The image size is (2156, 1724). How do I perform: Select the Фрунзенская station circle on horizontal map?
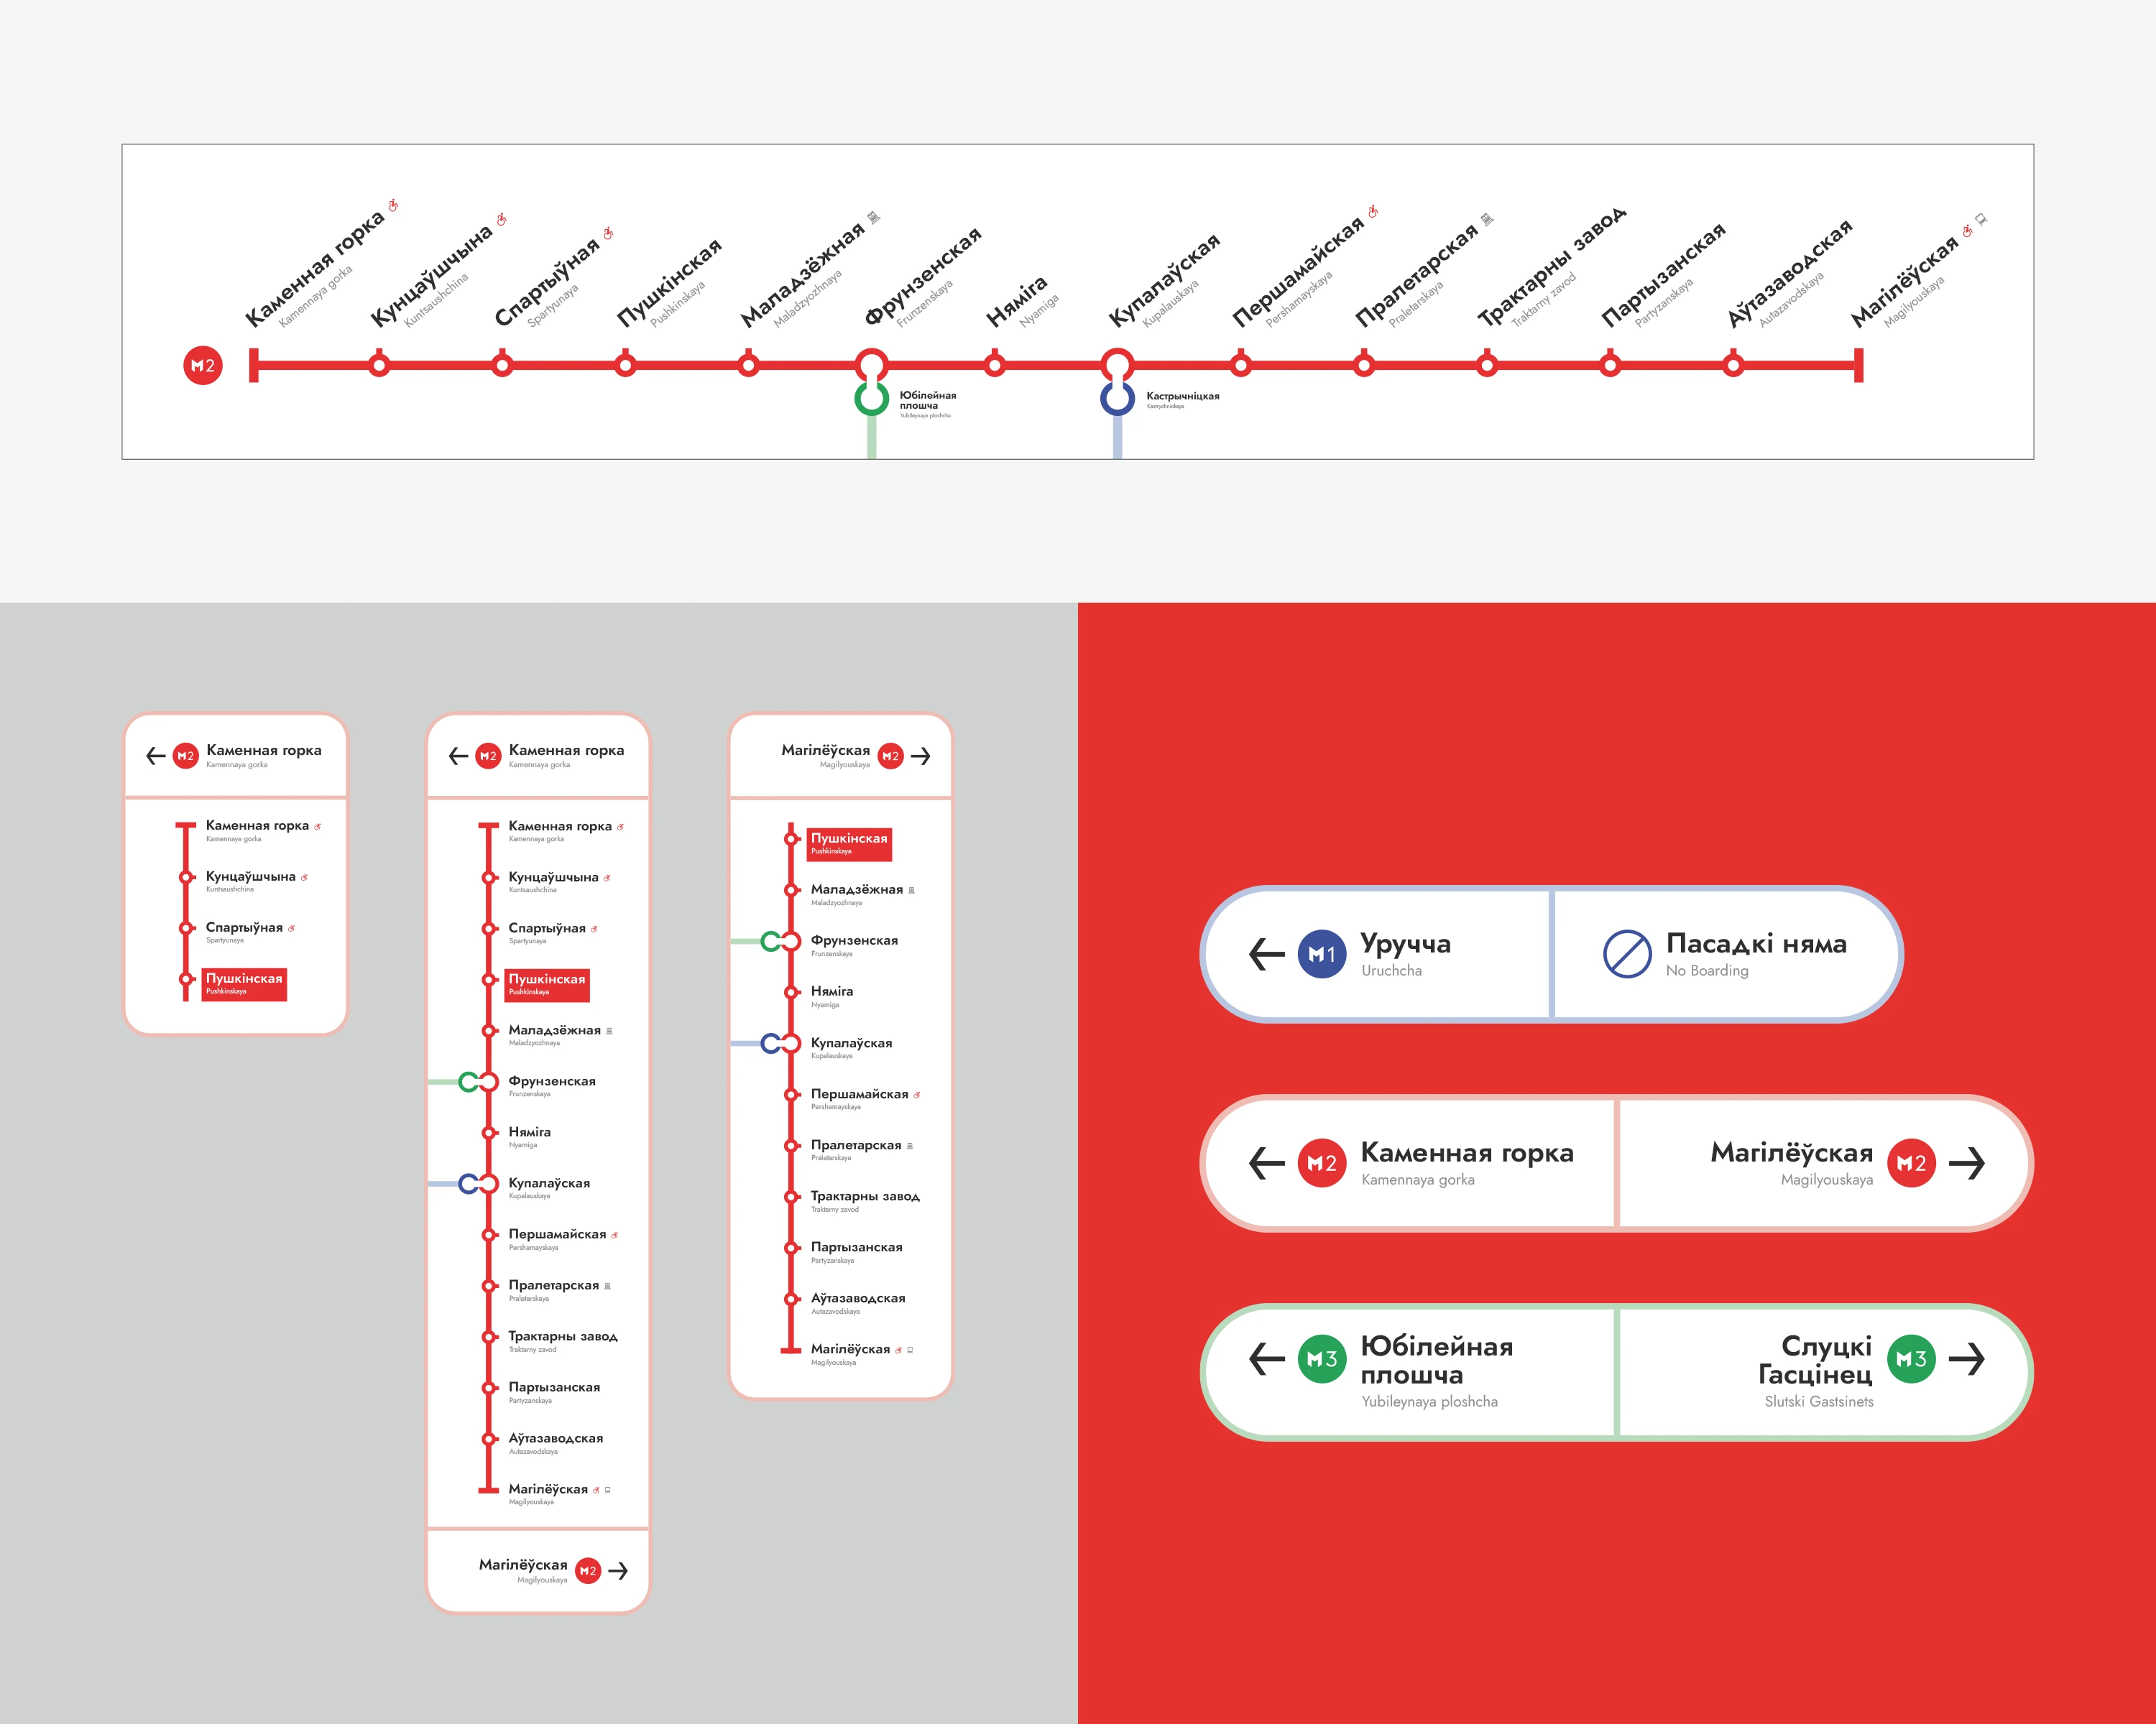coord(871,365)
